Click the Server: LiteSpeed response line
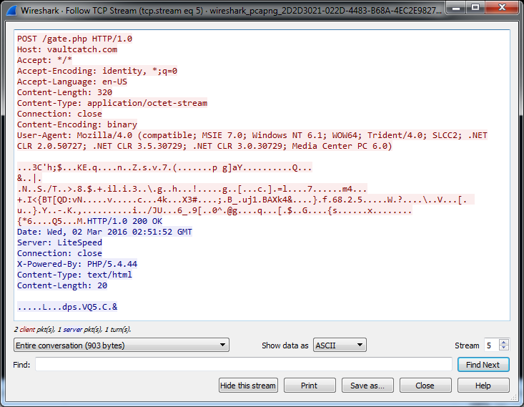The height and width of the screenshot is (407, 524). point(59,242)
